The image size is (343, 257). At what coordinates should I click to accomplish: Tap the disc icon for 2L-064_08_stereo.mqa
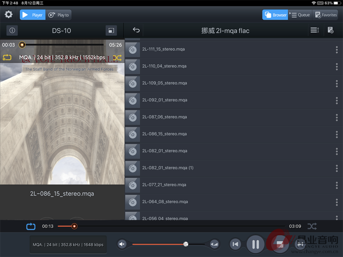click(x=132, y=202)
